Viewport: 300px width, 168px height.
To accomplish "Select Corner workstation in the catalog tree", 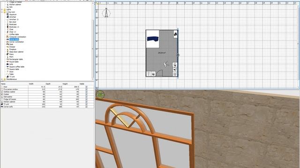I will 17,42.
